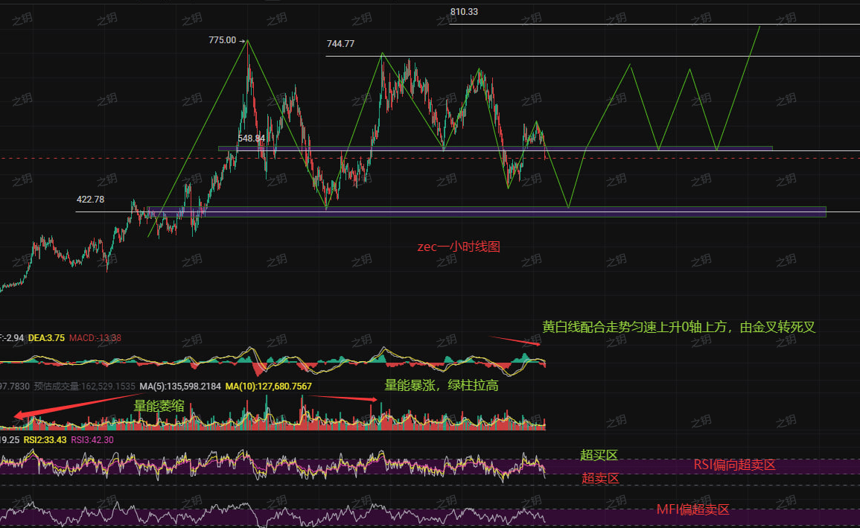Select the yellow MA(10) volume average label
Image resolution: width=860 pixels, height=528 pixels.
(268, 387)
